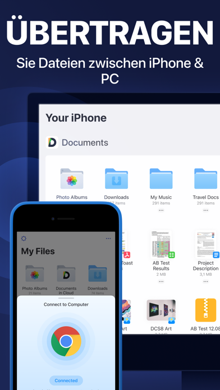Open the Downloads folder on the phone
220x390 pixels.
pos(98,273)
